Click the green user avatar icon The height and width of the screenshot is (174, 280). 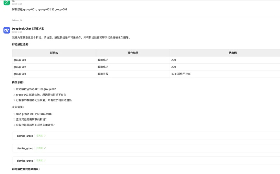(6, 3)
